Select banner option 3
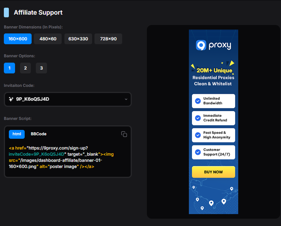Viewport: 281px width, 226px height. pyautogui.click(x=41, y=68)
